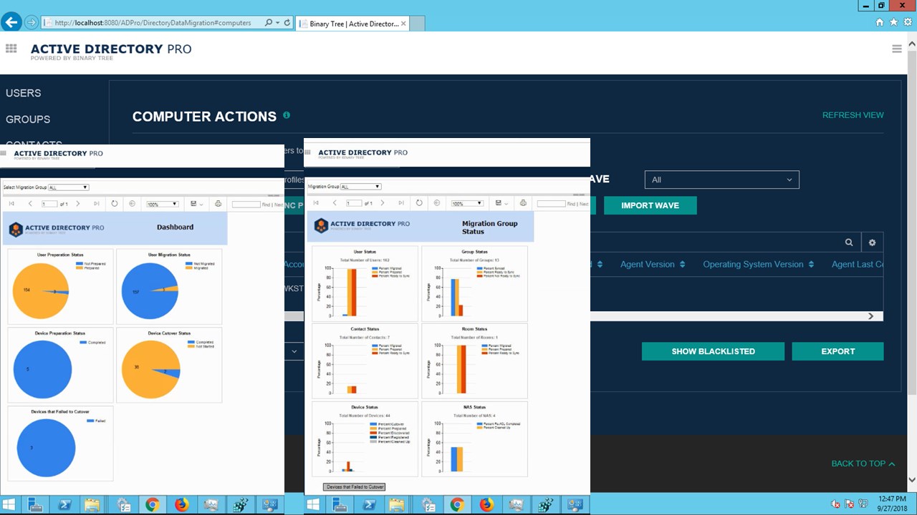The width and height of the screenshot is (917, 515).
Task: Sort by Agent Version column
Action: click(x=653, y=264)
